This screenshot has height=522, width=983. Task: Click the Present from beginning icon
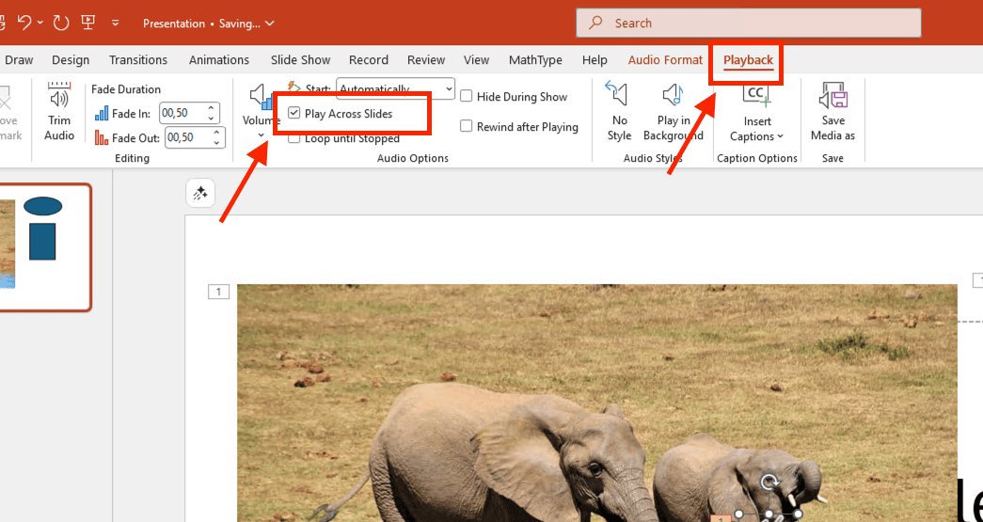87,23
